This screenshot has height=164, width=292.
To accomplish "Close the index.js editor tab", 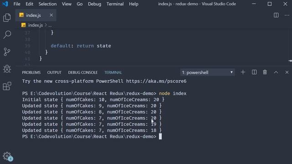I will pyautogui.click(x=51, y=15).
